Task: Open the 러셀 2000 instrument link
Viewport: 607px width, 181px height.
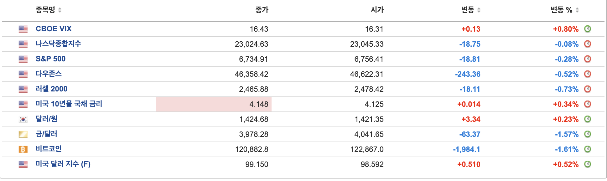Action: 51,89
